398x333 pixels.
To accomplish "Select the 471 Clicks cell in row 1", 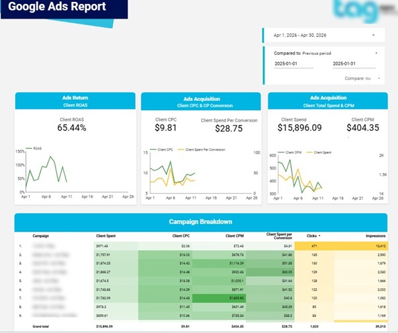I will 314,246.
